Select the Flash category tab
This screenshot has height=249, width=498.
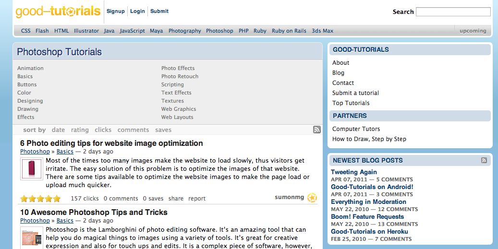pos(42,31)
